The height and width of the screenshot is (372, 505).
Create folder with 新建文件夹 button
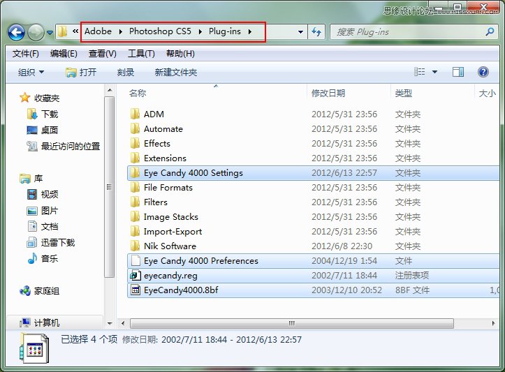click(176, 72)
